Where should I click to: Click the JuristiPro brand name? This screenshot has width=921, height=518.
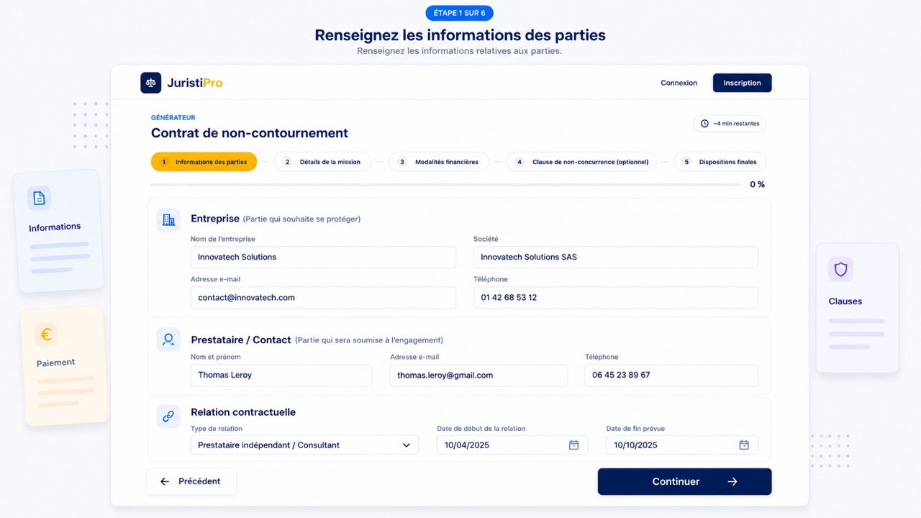coord(195,83)
